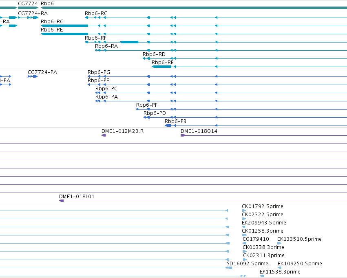This screenshot has width=347, height=278.
Task: Open the EK109250.5prime EST label
Action: 300,264
